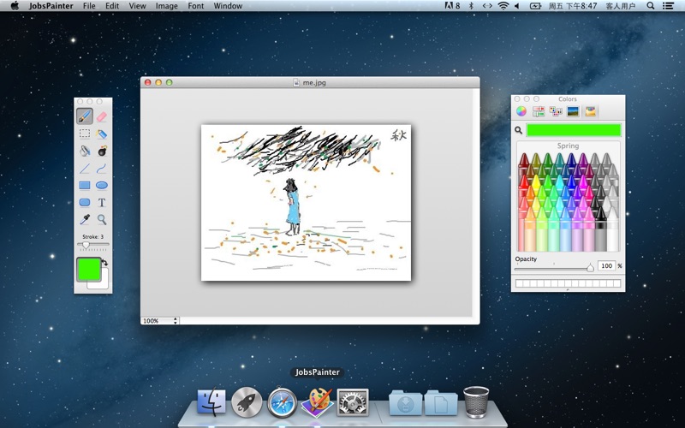The height and width of the screenshot is (428, 685).
Task: Click the clock showing 周五 下午8:47
Action: pos(573,6)
